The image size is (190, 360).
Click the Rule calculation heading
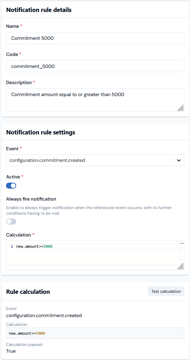point(28,292)
